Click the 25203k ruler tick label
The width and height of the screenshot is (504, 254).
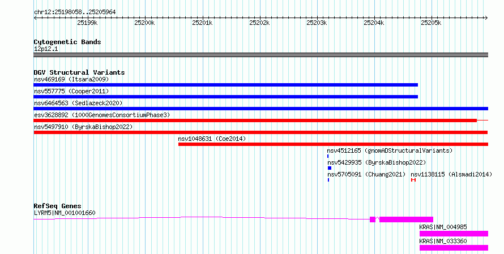317,23
